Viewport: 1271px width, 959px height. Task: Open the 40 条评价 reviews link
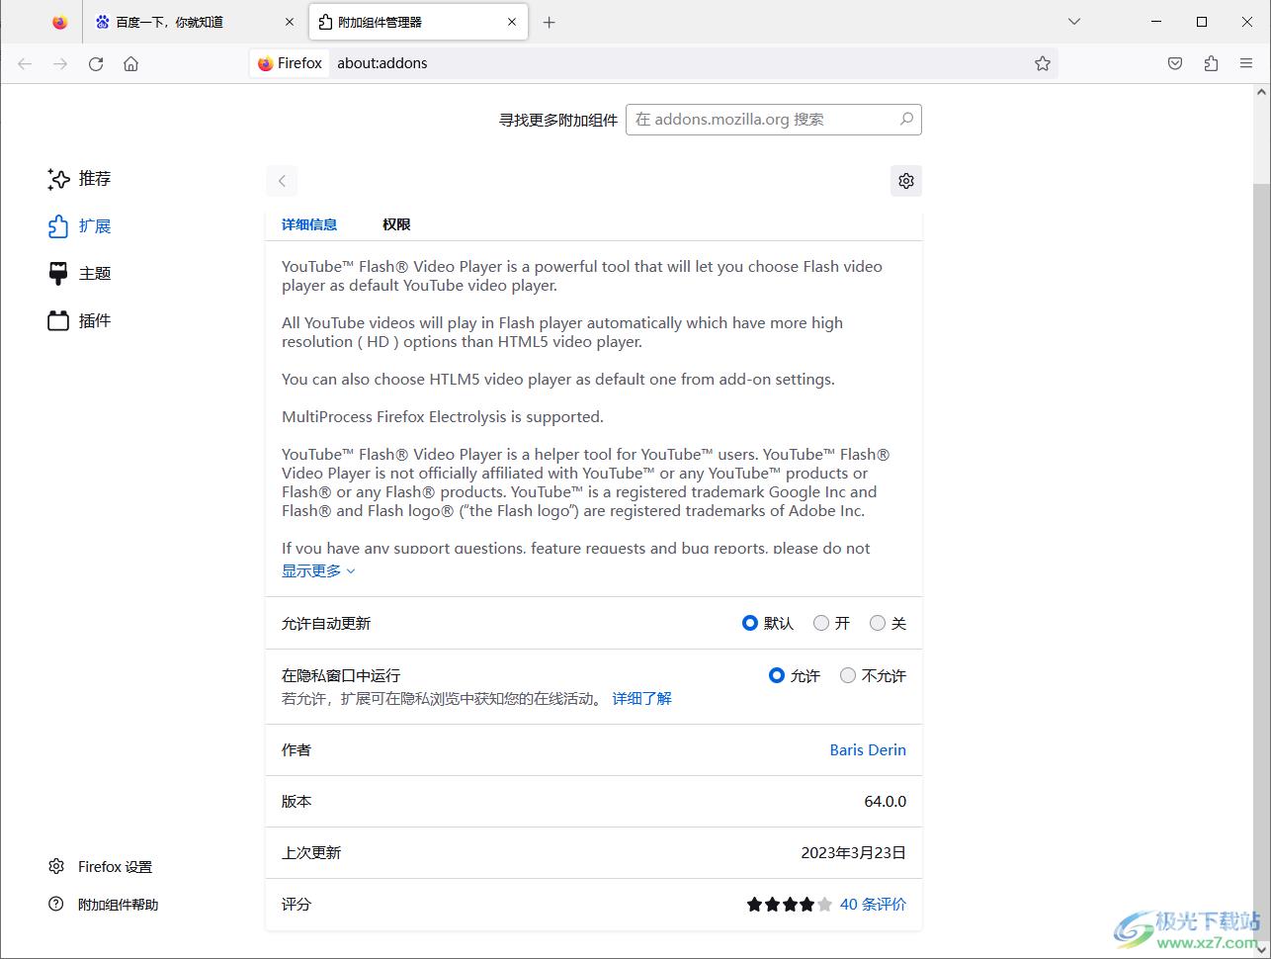click(873, 904)
